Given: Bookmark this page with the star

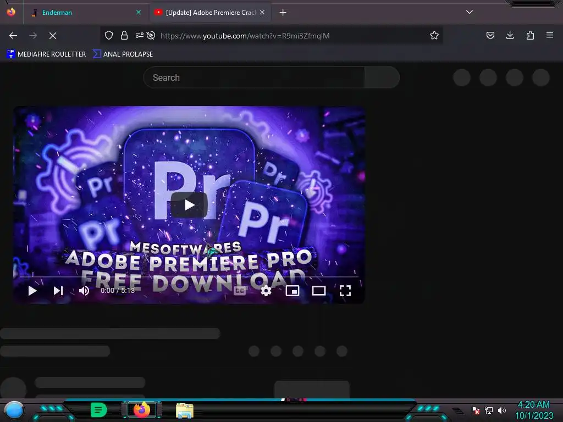Looking at the screenshot, I should (434, 35).
